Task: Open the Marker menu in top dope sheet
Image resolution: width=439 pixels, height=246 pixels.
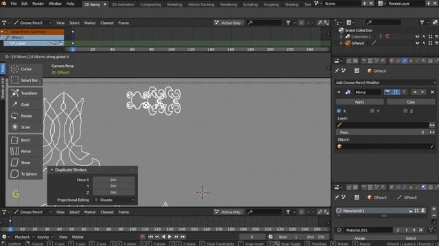Action: 90,23
